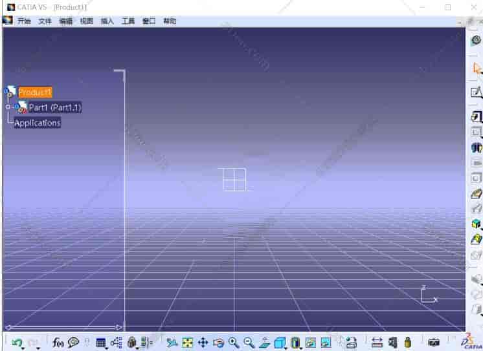This screenshot has width=483, height=351.
Task: Open the 文件 (File) menu
Action: click(x=45, y=21)
